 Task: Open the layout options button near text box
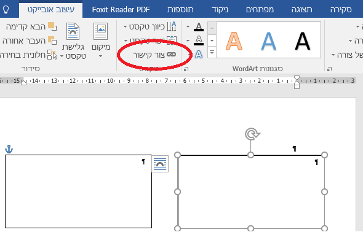click(x=160, y=164)
